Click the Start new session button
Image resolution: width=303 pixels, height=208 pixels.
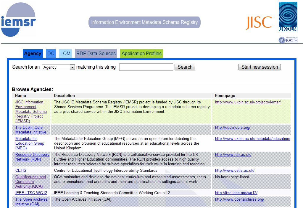point(260,67)
